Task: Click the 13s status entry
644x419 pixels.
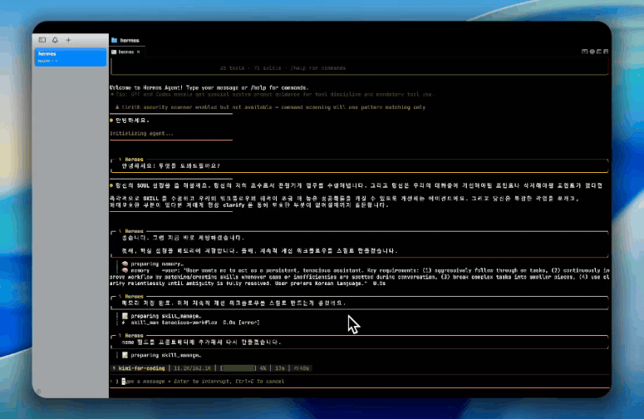Action: tap(280, 368)
